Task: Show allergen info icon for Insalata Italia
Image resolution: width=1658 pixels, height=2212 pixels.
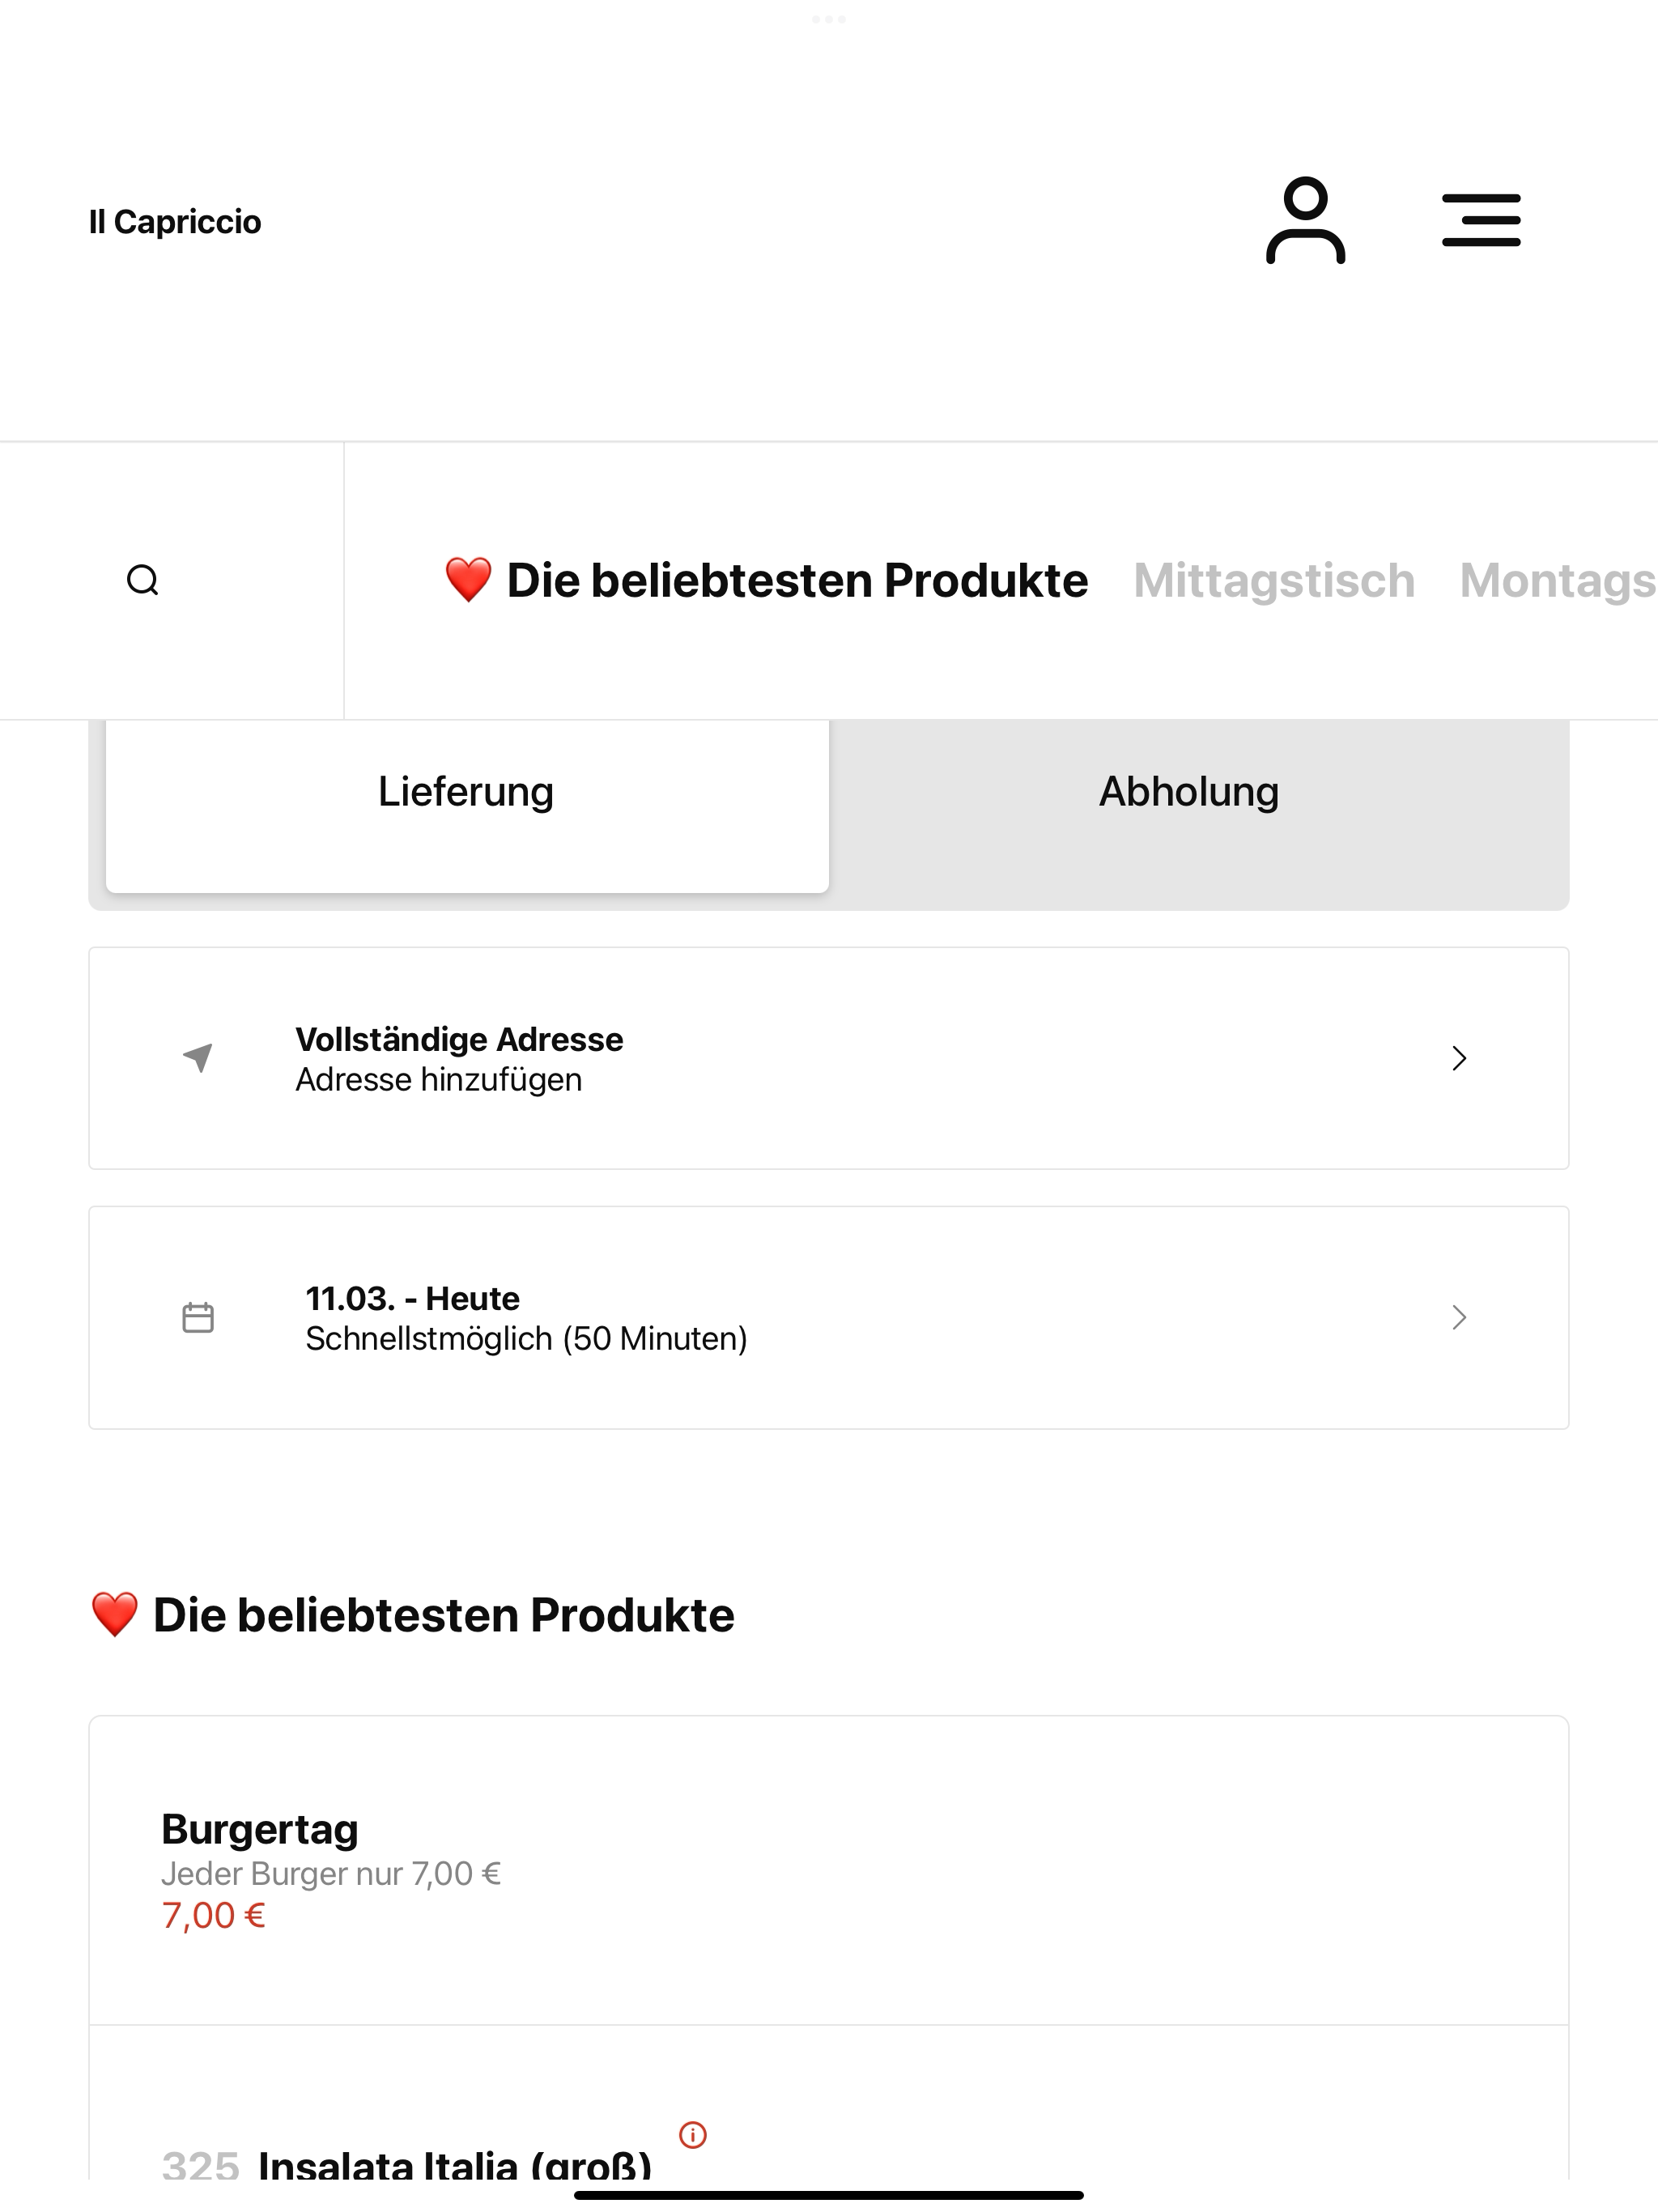Action: point(693,2134)
